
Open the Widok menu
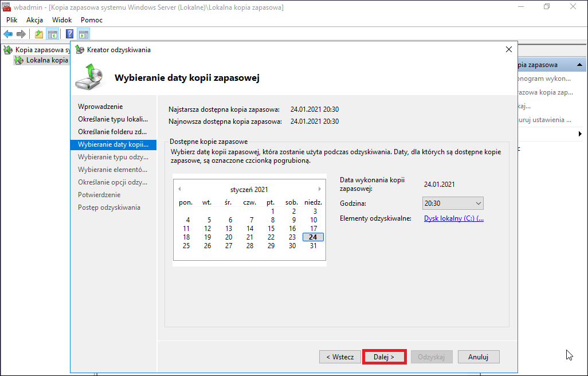coord(62,20)
